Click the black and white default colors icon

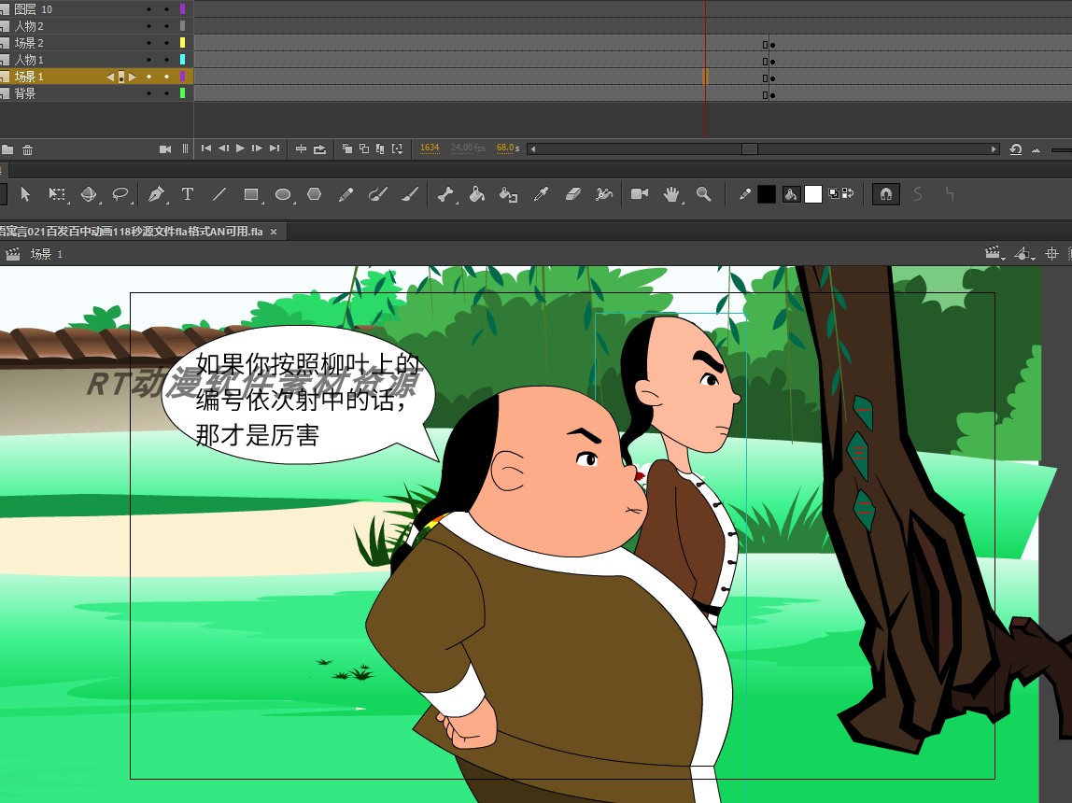click(x=833, y=193)
